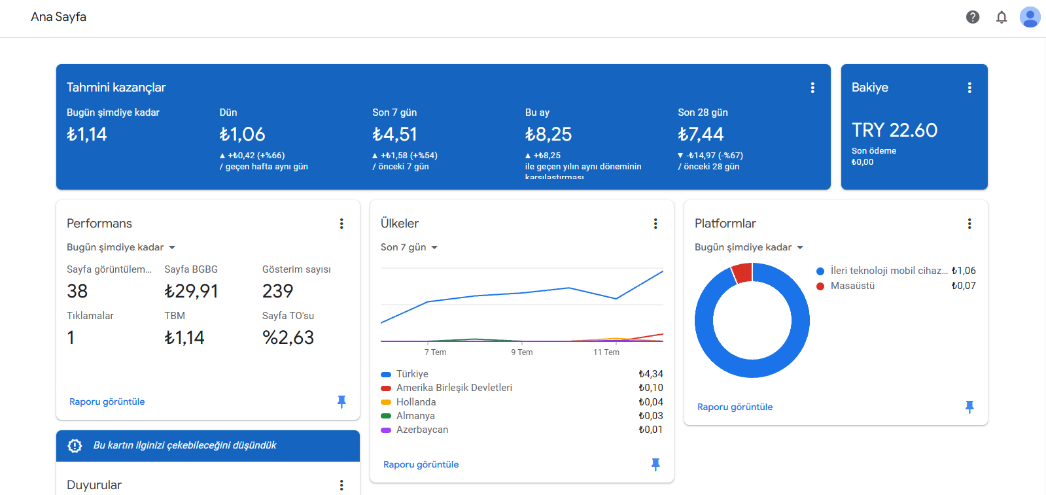Open the help icon in header
1046x495 pixels.
pos(973,17)
